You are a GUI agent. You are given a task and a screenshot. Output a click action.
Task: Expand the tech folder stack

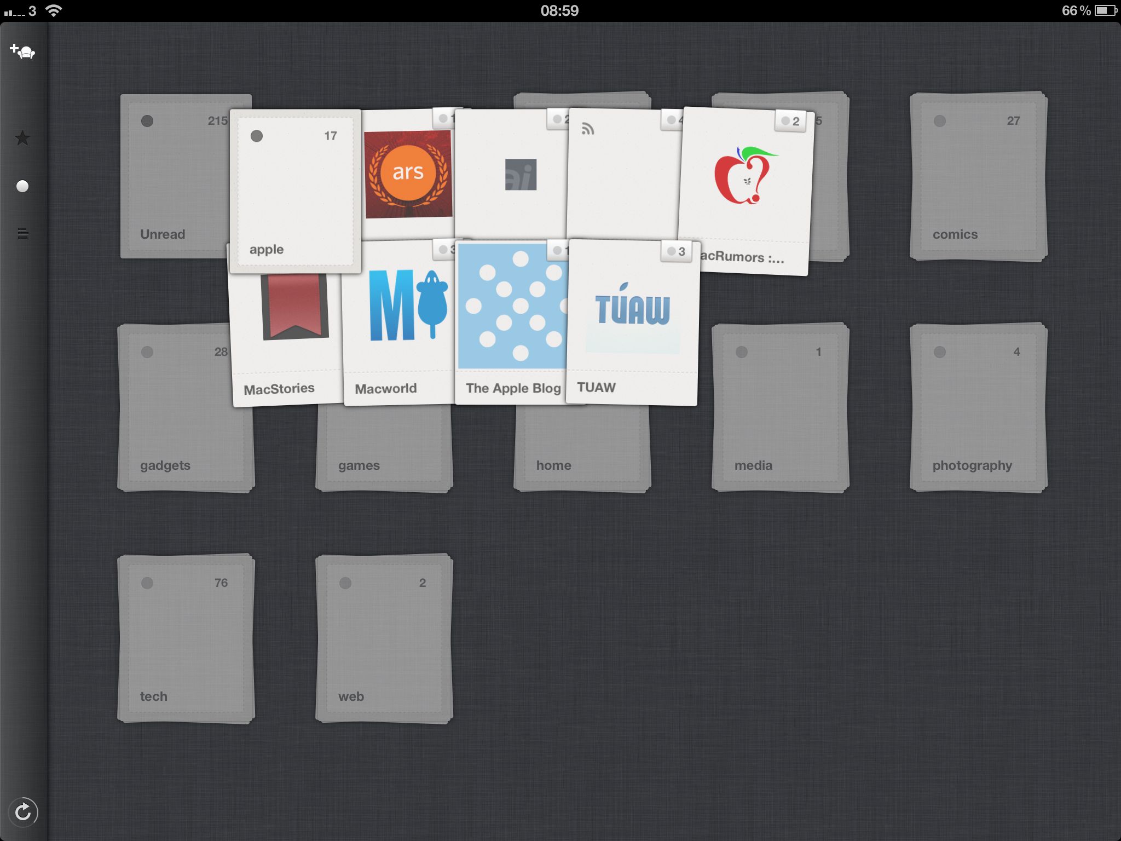[186, 638]
